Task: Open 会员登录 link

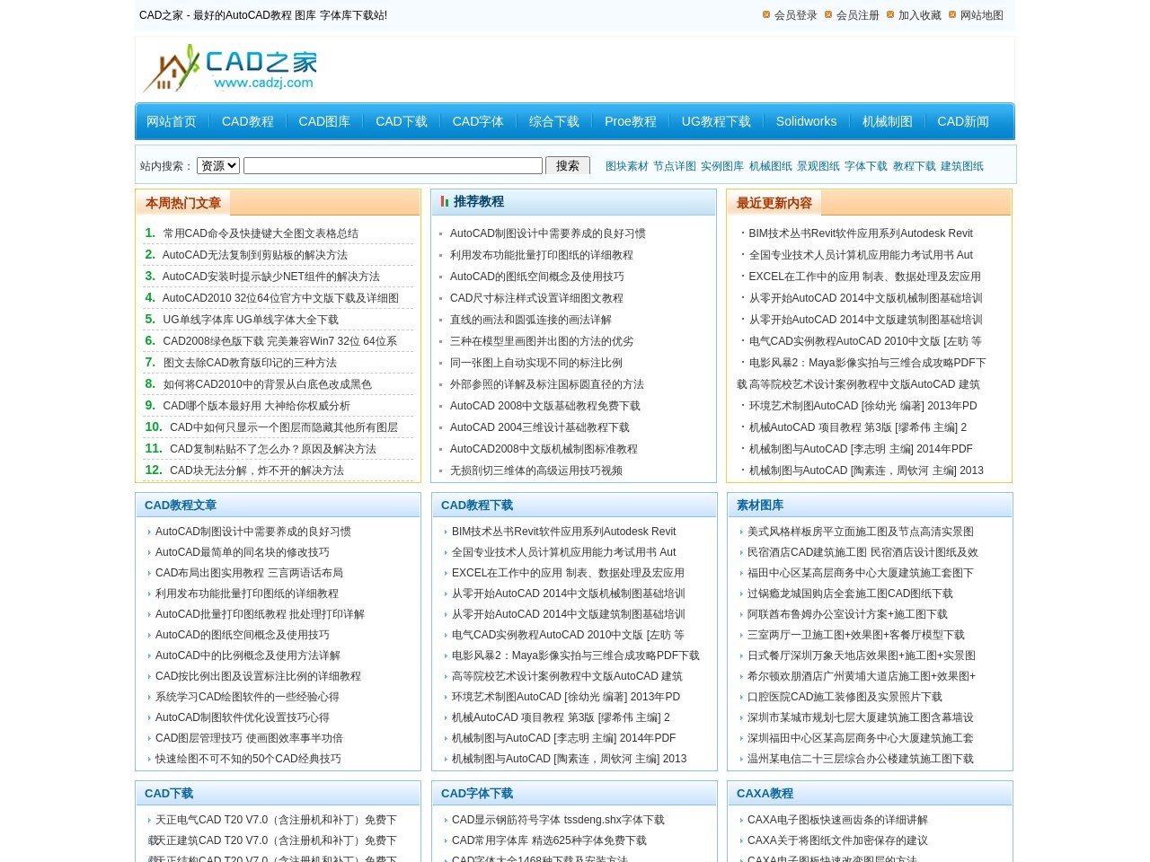Action: click(795, 15)
